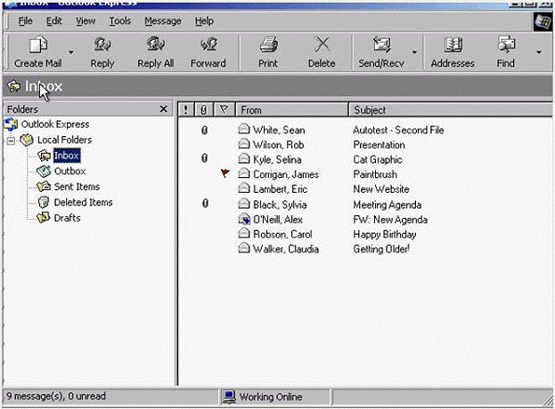555x409 pixels.
Task: Click attachment icon on White, Sean row
Action: pos(204,131)
